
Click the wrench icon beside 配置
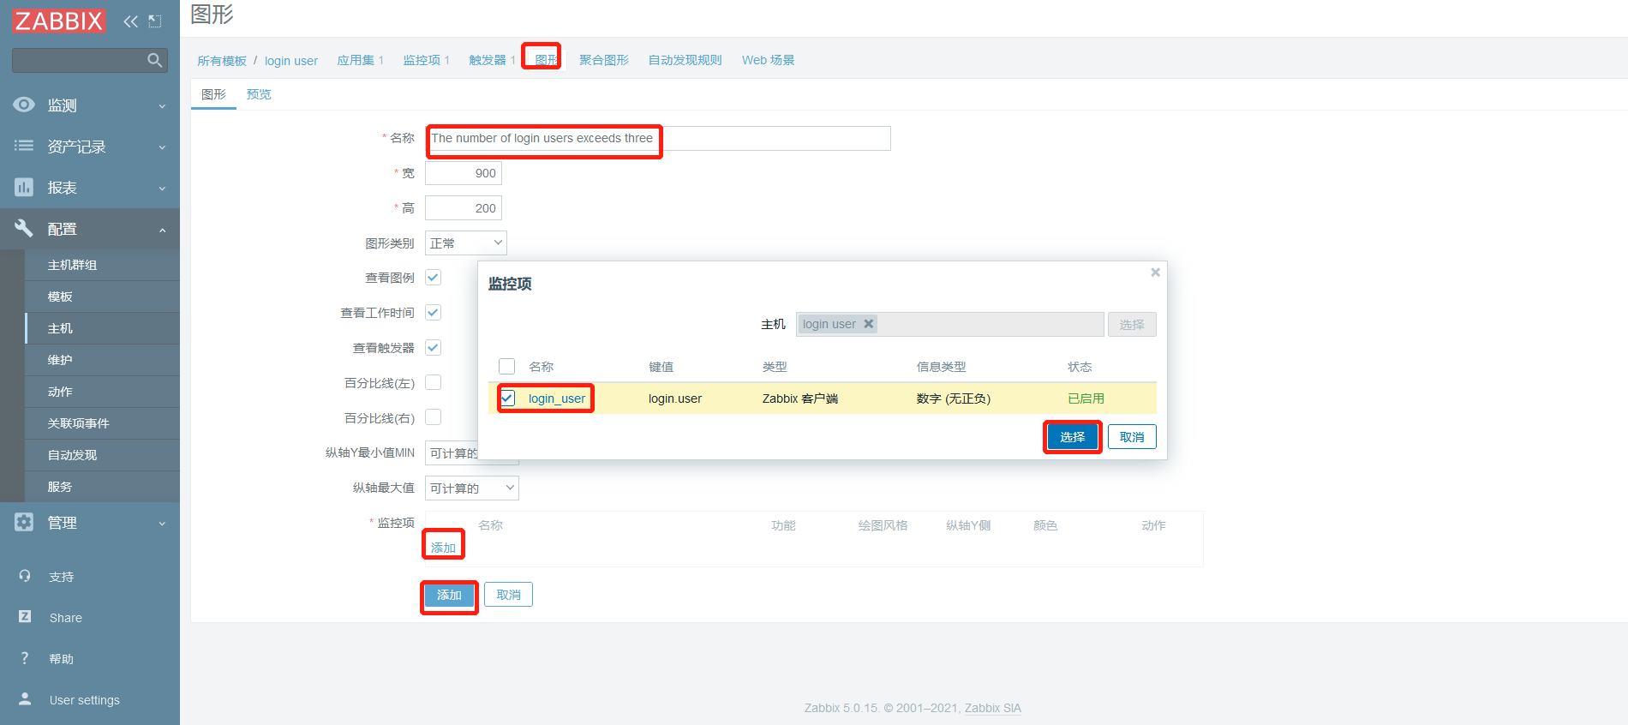point(24,228)
